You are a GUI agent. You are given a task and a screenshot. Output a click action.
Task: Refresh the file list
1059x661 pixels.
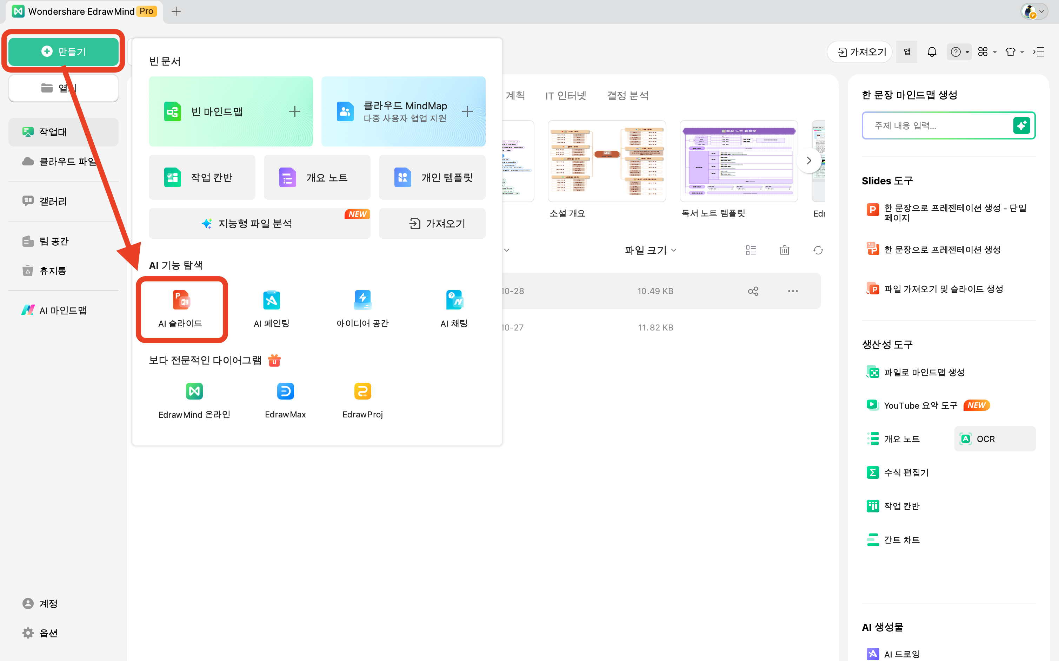(818, 250)
